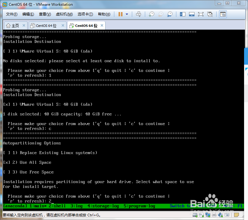Enter full screen mode
248x220 pixels.
point(201,14)
